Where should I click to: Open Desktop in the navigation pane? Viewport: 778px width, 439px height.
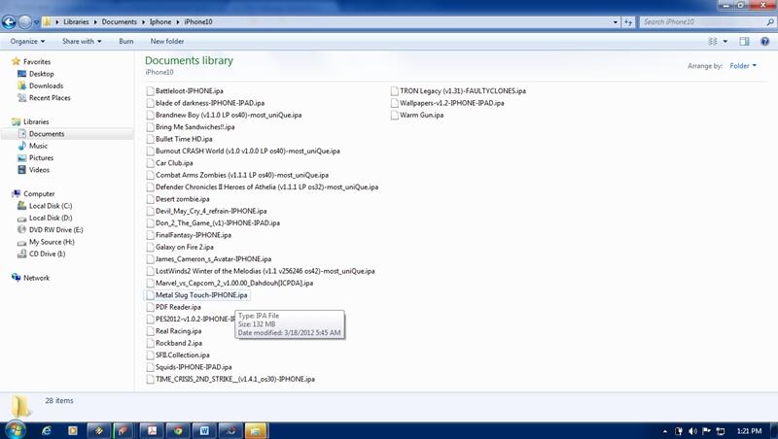pyautogui.click(x=41, y=74)
